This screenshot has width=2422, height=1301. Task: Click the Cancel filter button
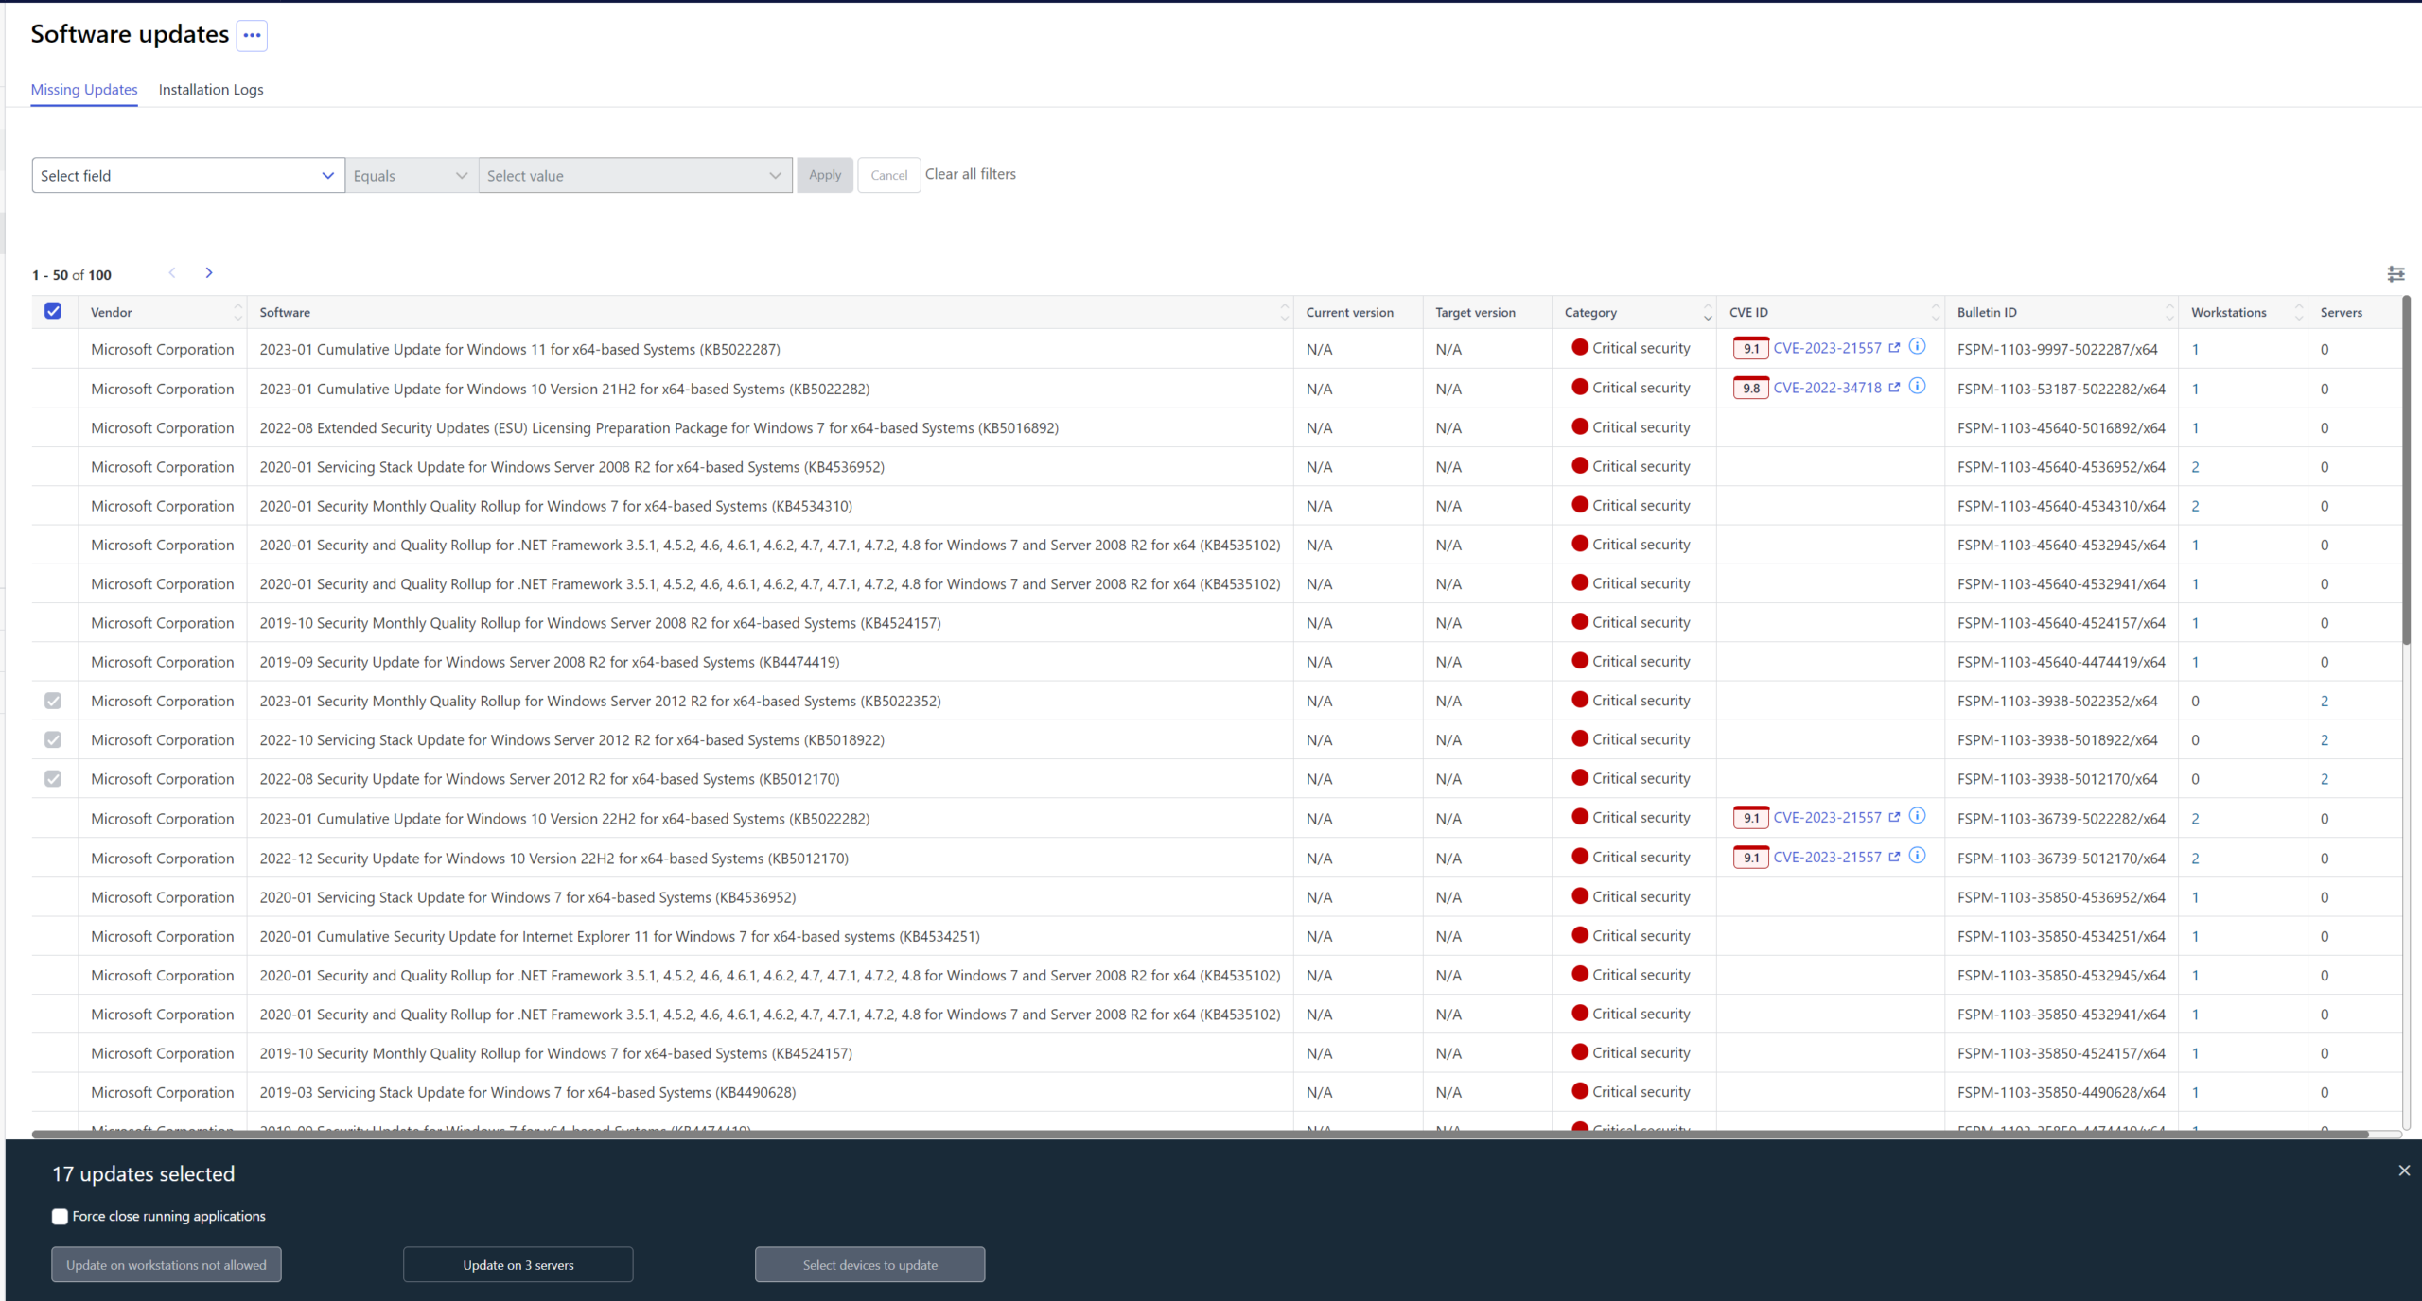[889, 175]
